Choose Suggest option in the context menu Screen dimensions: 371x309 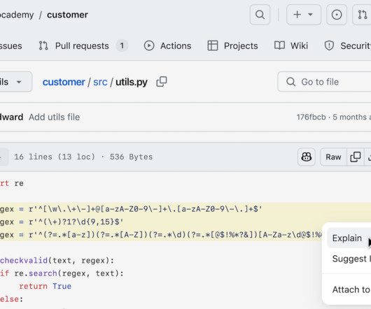(349, 259)
